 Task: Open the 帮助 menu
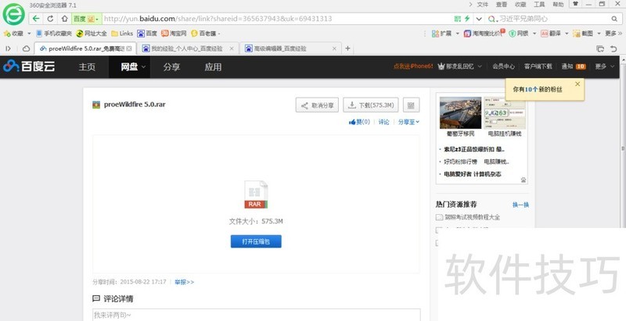pyautogui.click(x=558, y=5)
